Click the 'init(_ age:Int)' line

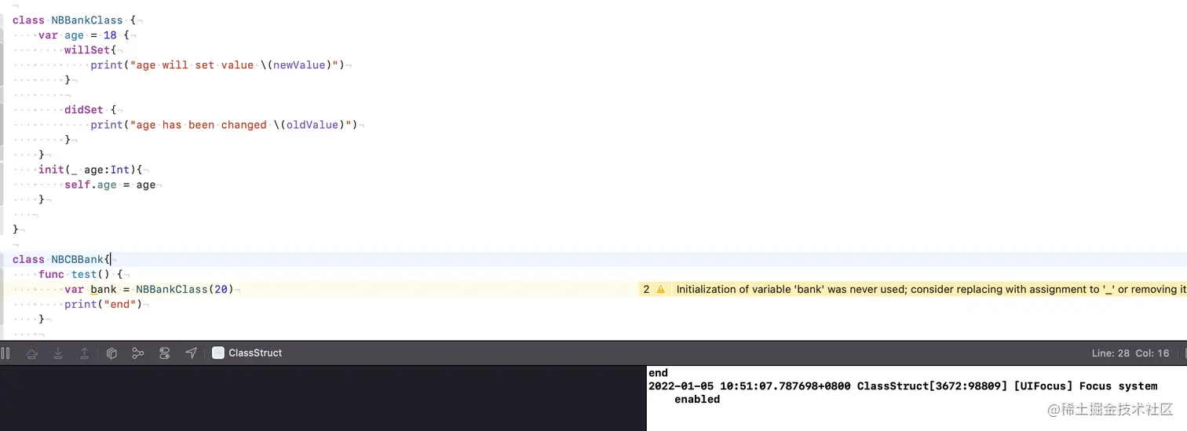pyautogui.click(x=89, y=170)
